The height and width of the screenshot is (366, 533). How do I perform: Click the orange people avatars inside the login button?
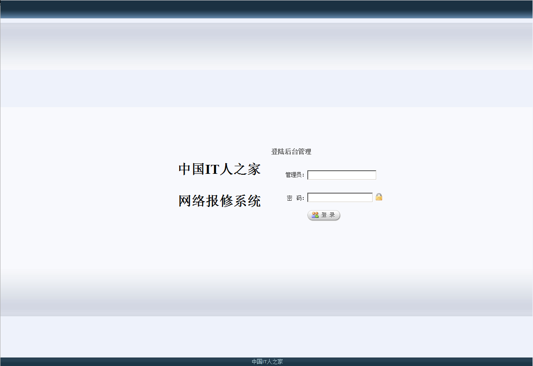click(315, 215)
